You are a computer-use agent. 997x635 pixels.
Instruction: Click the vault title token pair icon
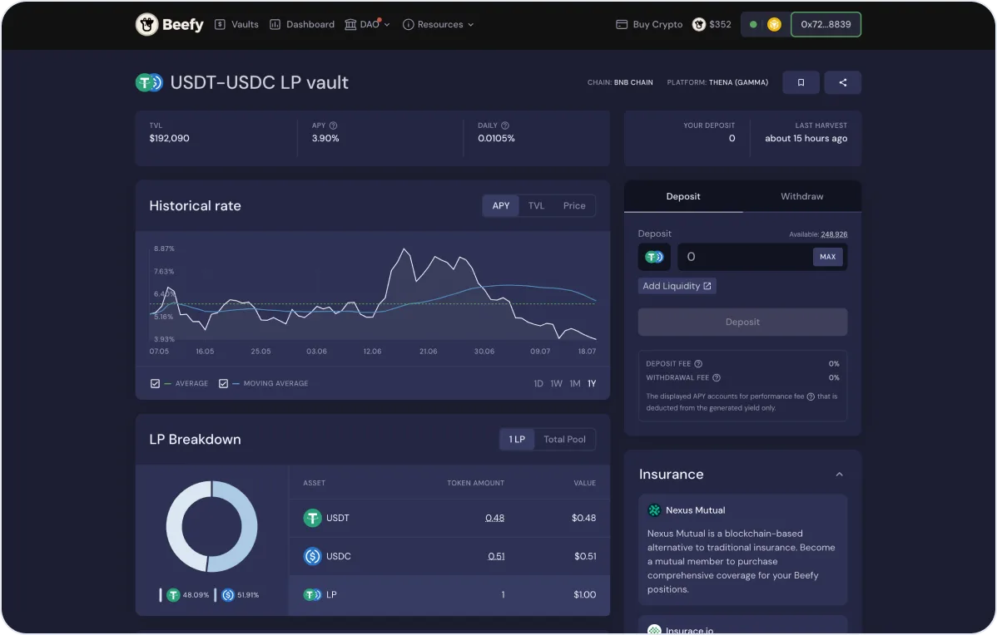pyautogui.click(x=150, y=82)
